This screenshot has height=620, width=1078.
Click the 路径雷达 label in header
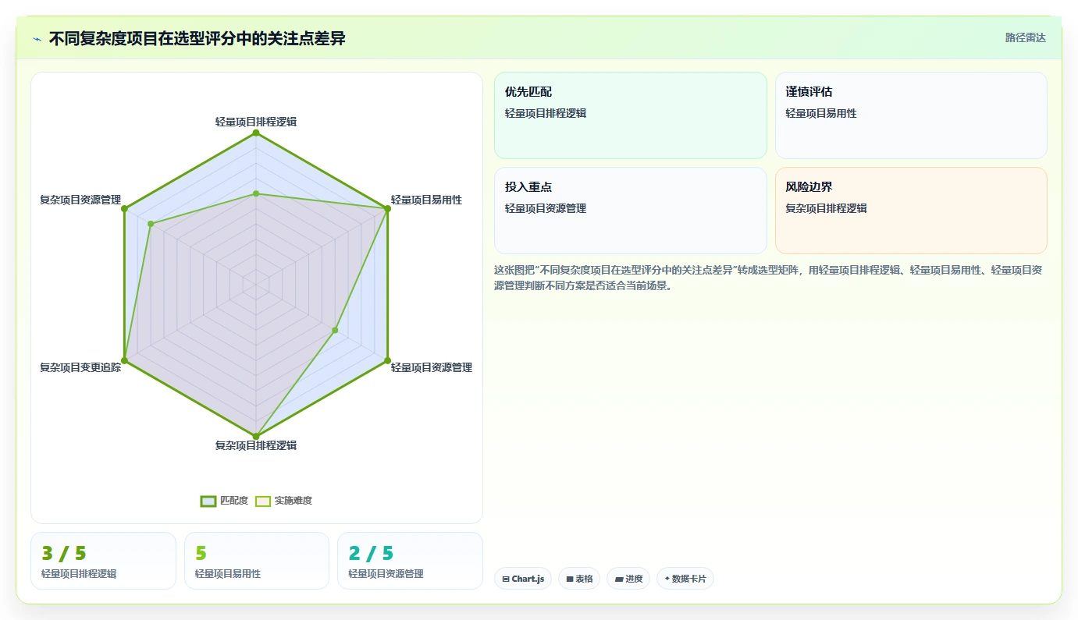pyautogui.click(x=1025, y=37)
